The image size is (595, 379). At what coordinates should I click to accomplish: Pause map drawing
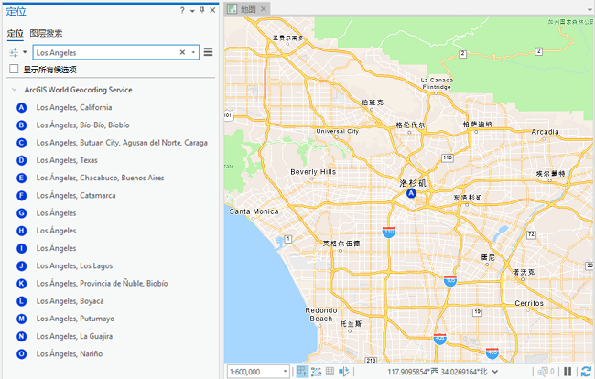click(x=568, y=372)
